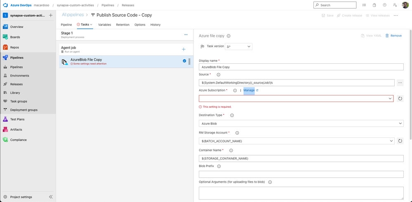
Task: Click info icon next to Azure file copy title
Action: click(228, 36)
